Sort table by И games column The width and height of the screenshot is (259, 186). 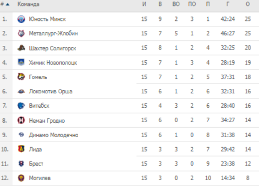point(144,4)
